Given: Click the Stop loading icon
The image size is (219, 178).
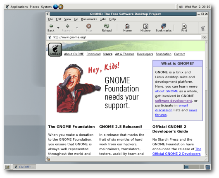Looking at the screenshot, I should 89,26.
